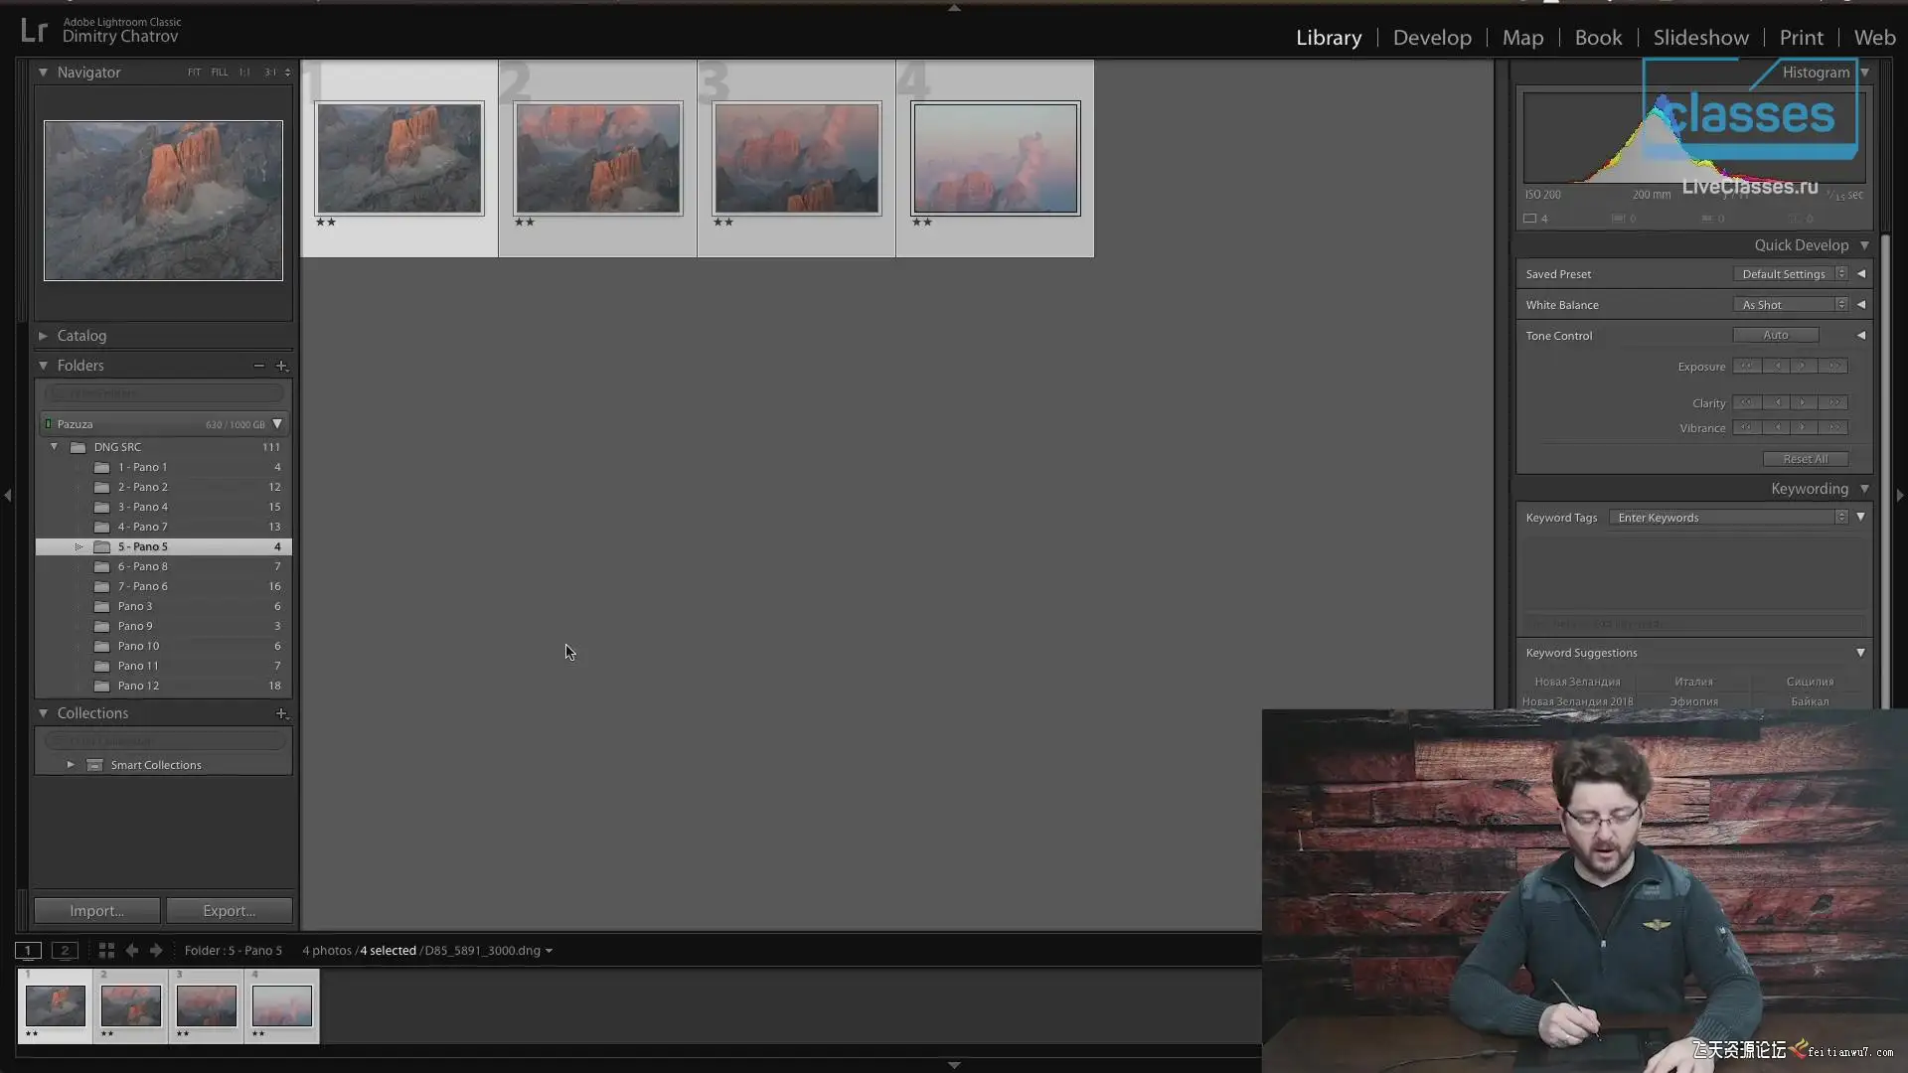Click the Auto tone control button
The height and width of the screenshot is (1073, 1908).
(1776, 336)
